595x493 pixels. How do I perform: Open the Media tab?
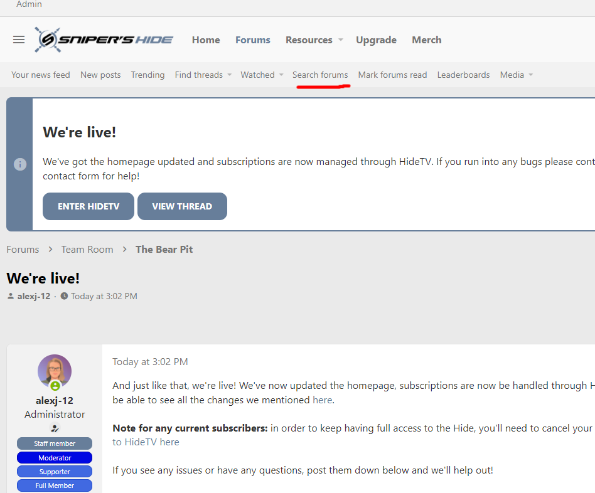pos(512,75)
